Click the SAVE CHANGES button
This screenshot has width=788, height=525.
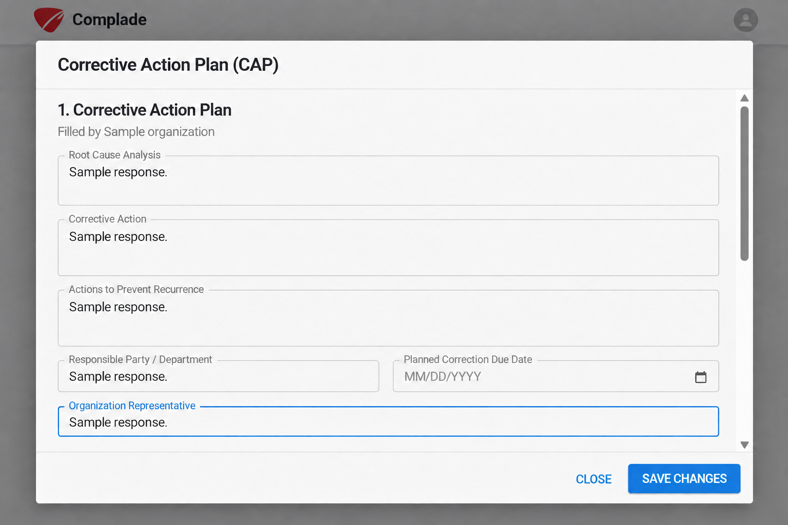[x=684, y=478]
